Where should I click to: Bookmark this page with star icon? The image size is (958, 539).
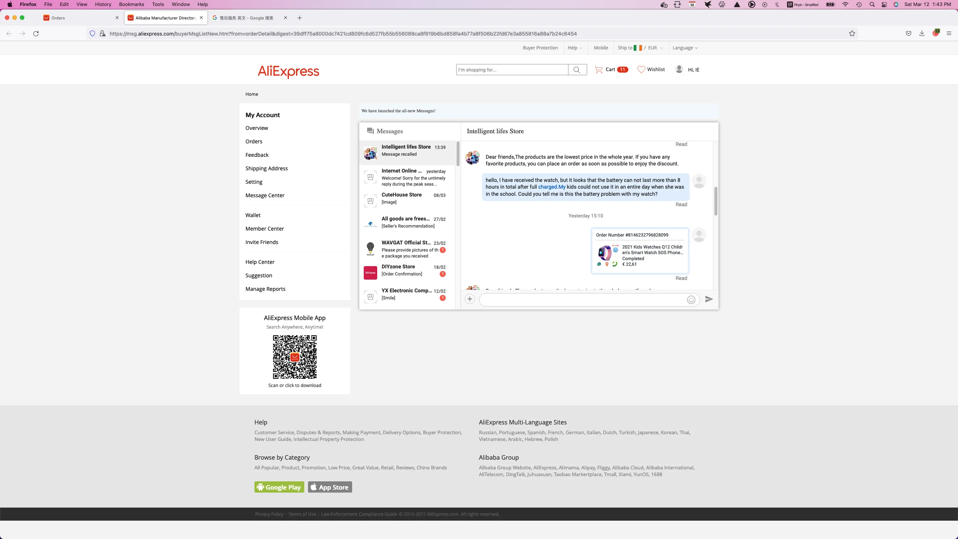[x=852, y=34]
